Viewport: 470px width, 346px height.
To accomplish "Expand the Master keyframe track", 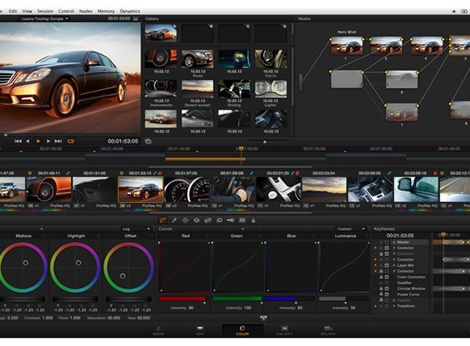I will 394,242.
